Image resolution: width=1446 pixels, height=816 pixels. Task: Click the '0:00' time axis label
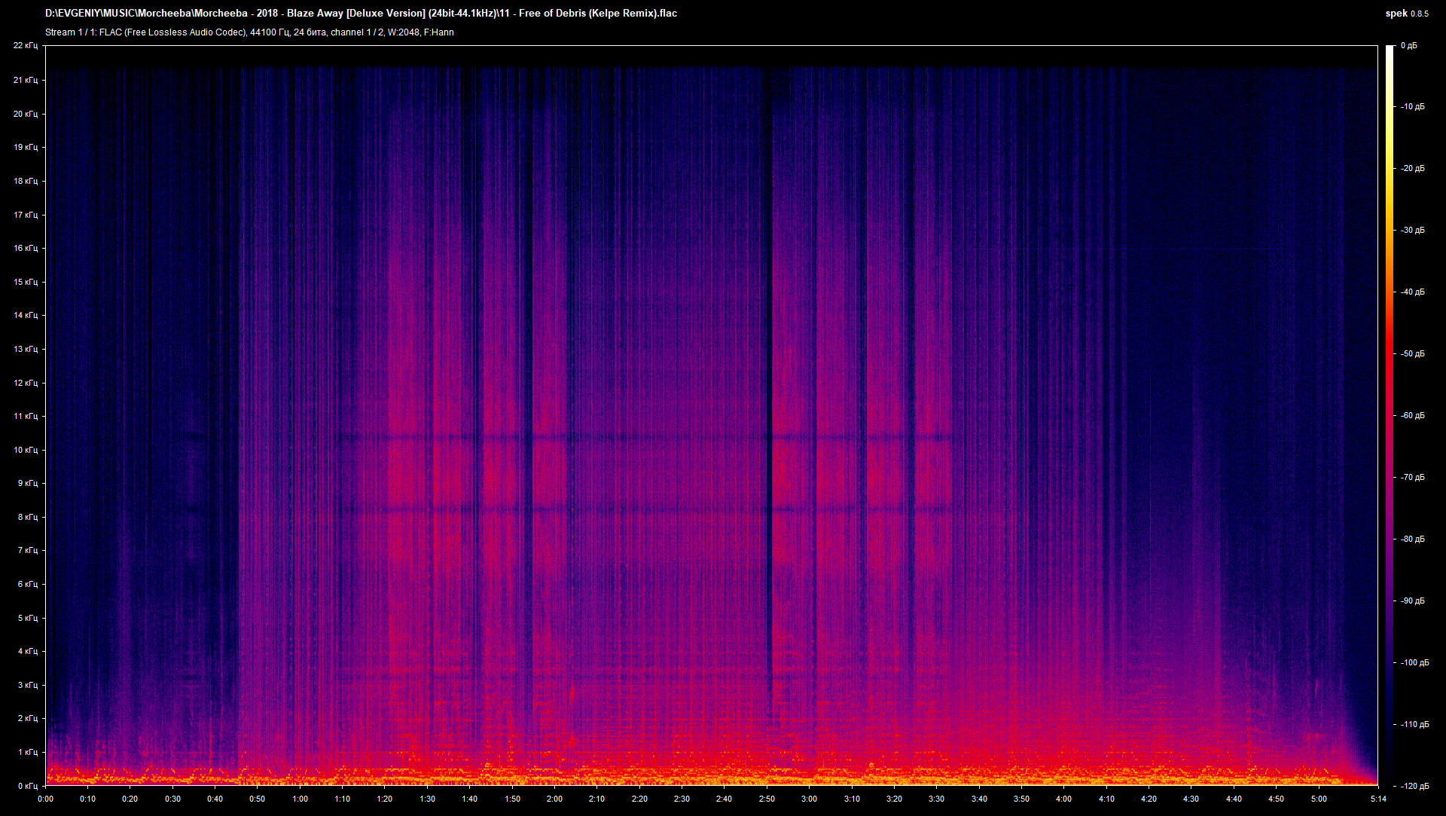tap(45, 799)
